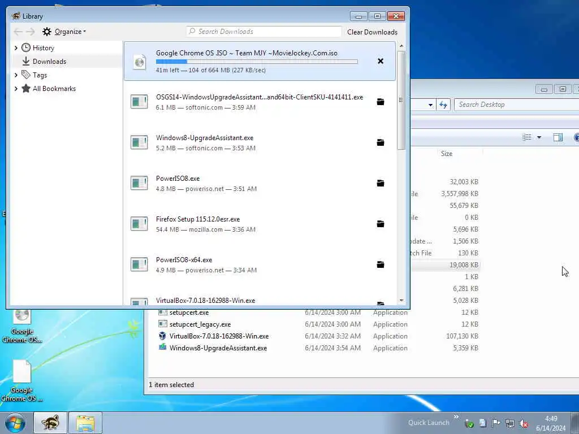Expand the All Bookmarks tree item
The image size is (579, 434).
(x=16, y=89)
